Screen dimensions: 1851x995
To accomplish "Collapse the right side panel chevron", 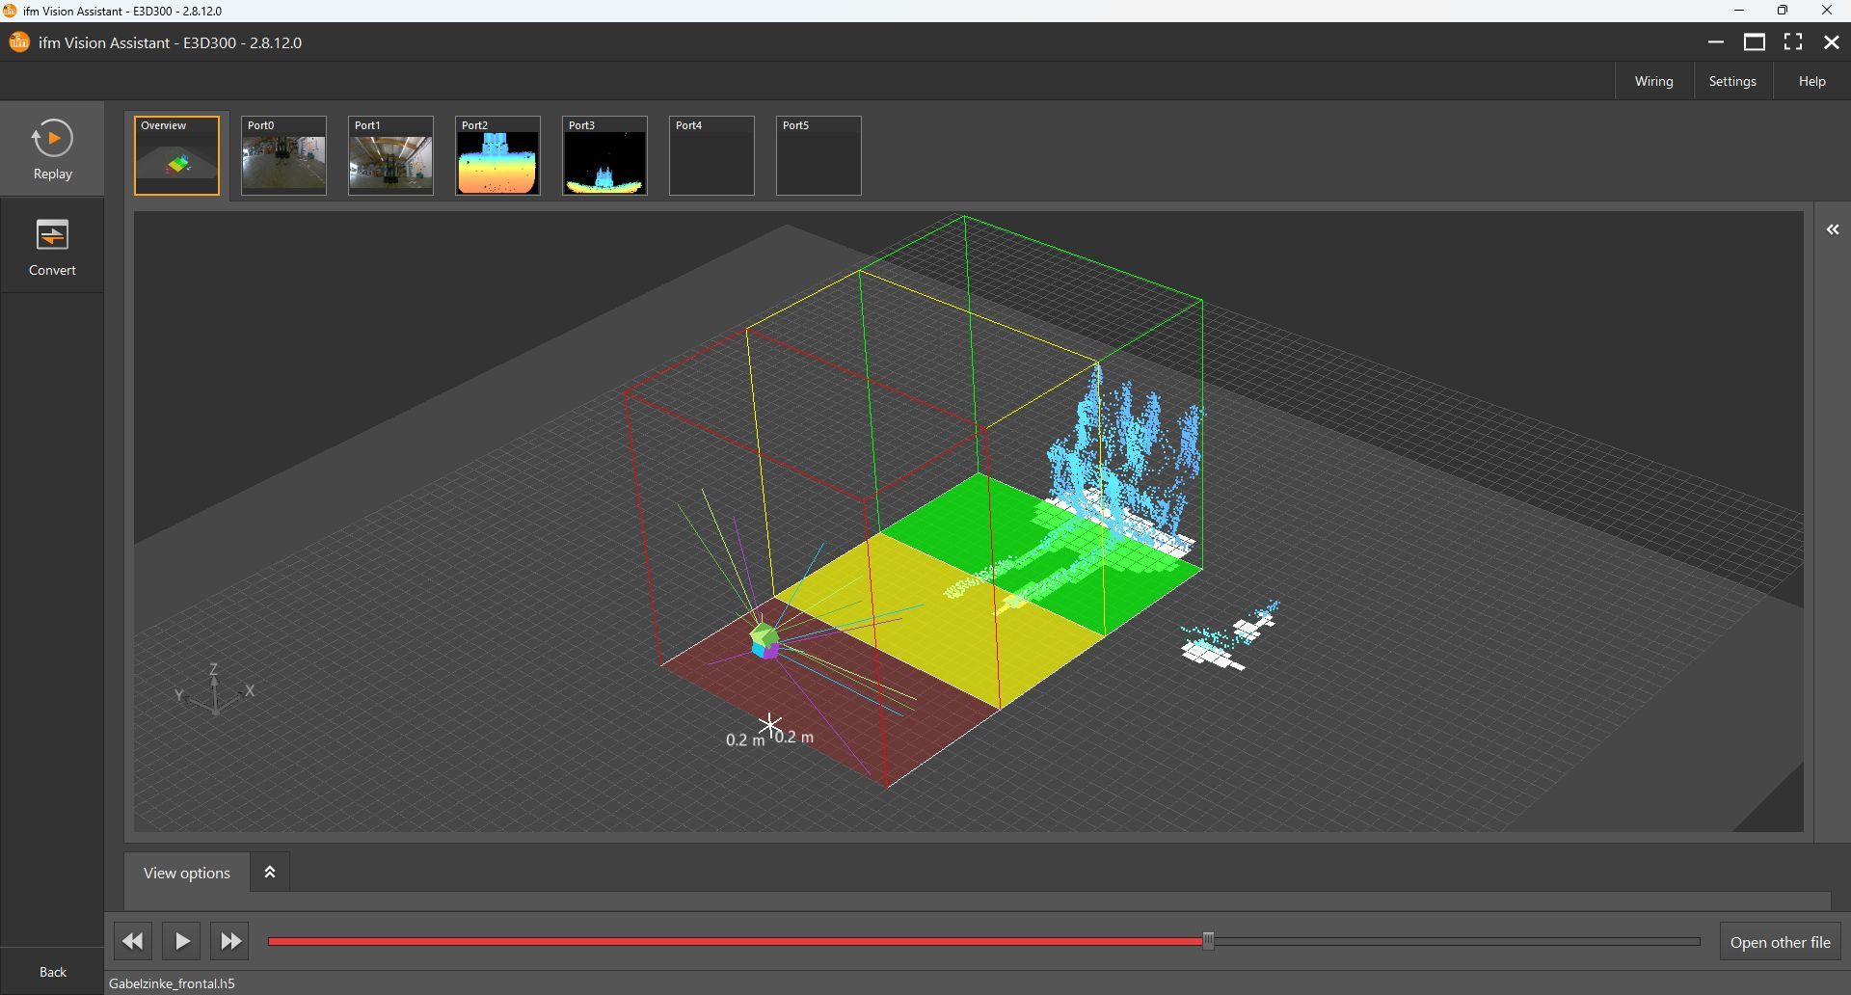I will click(1833, 229).
